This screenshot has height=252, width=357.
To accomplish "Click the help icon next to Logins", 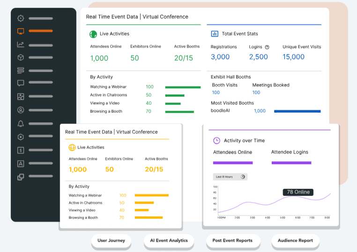I will (267, 47).
